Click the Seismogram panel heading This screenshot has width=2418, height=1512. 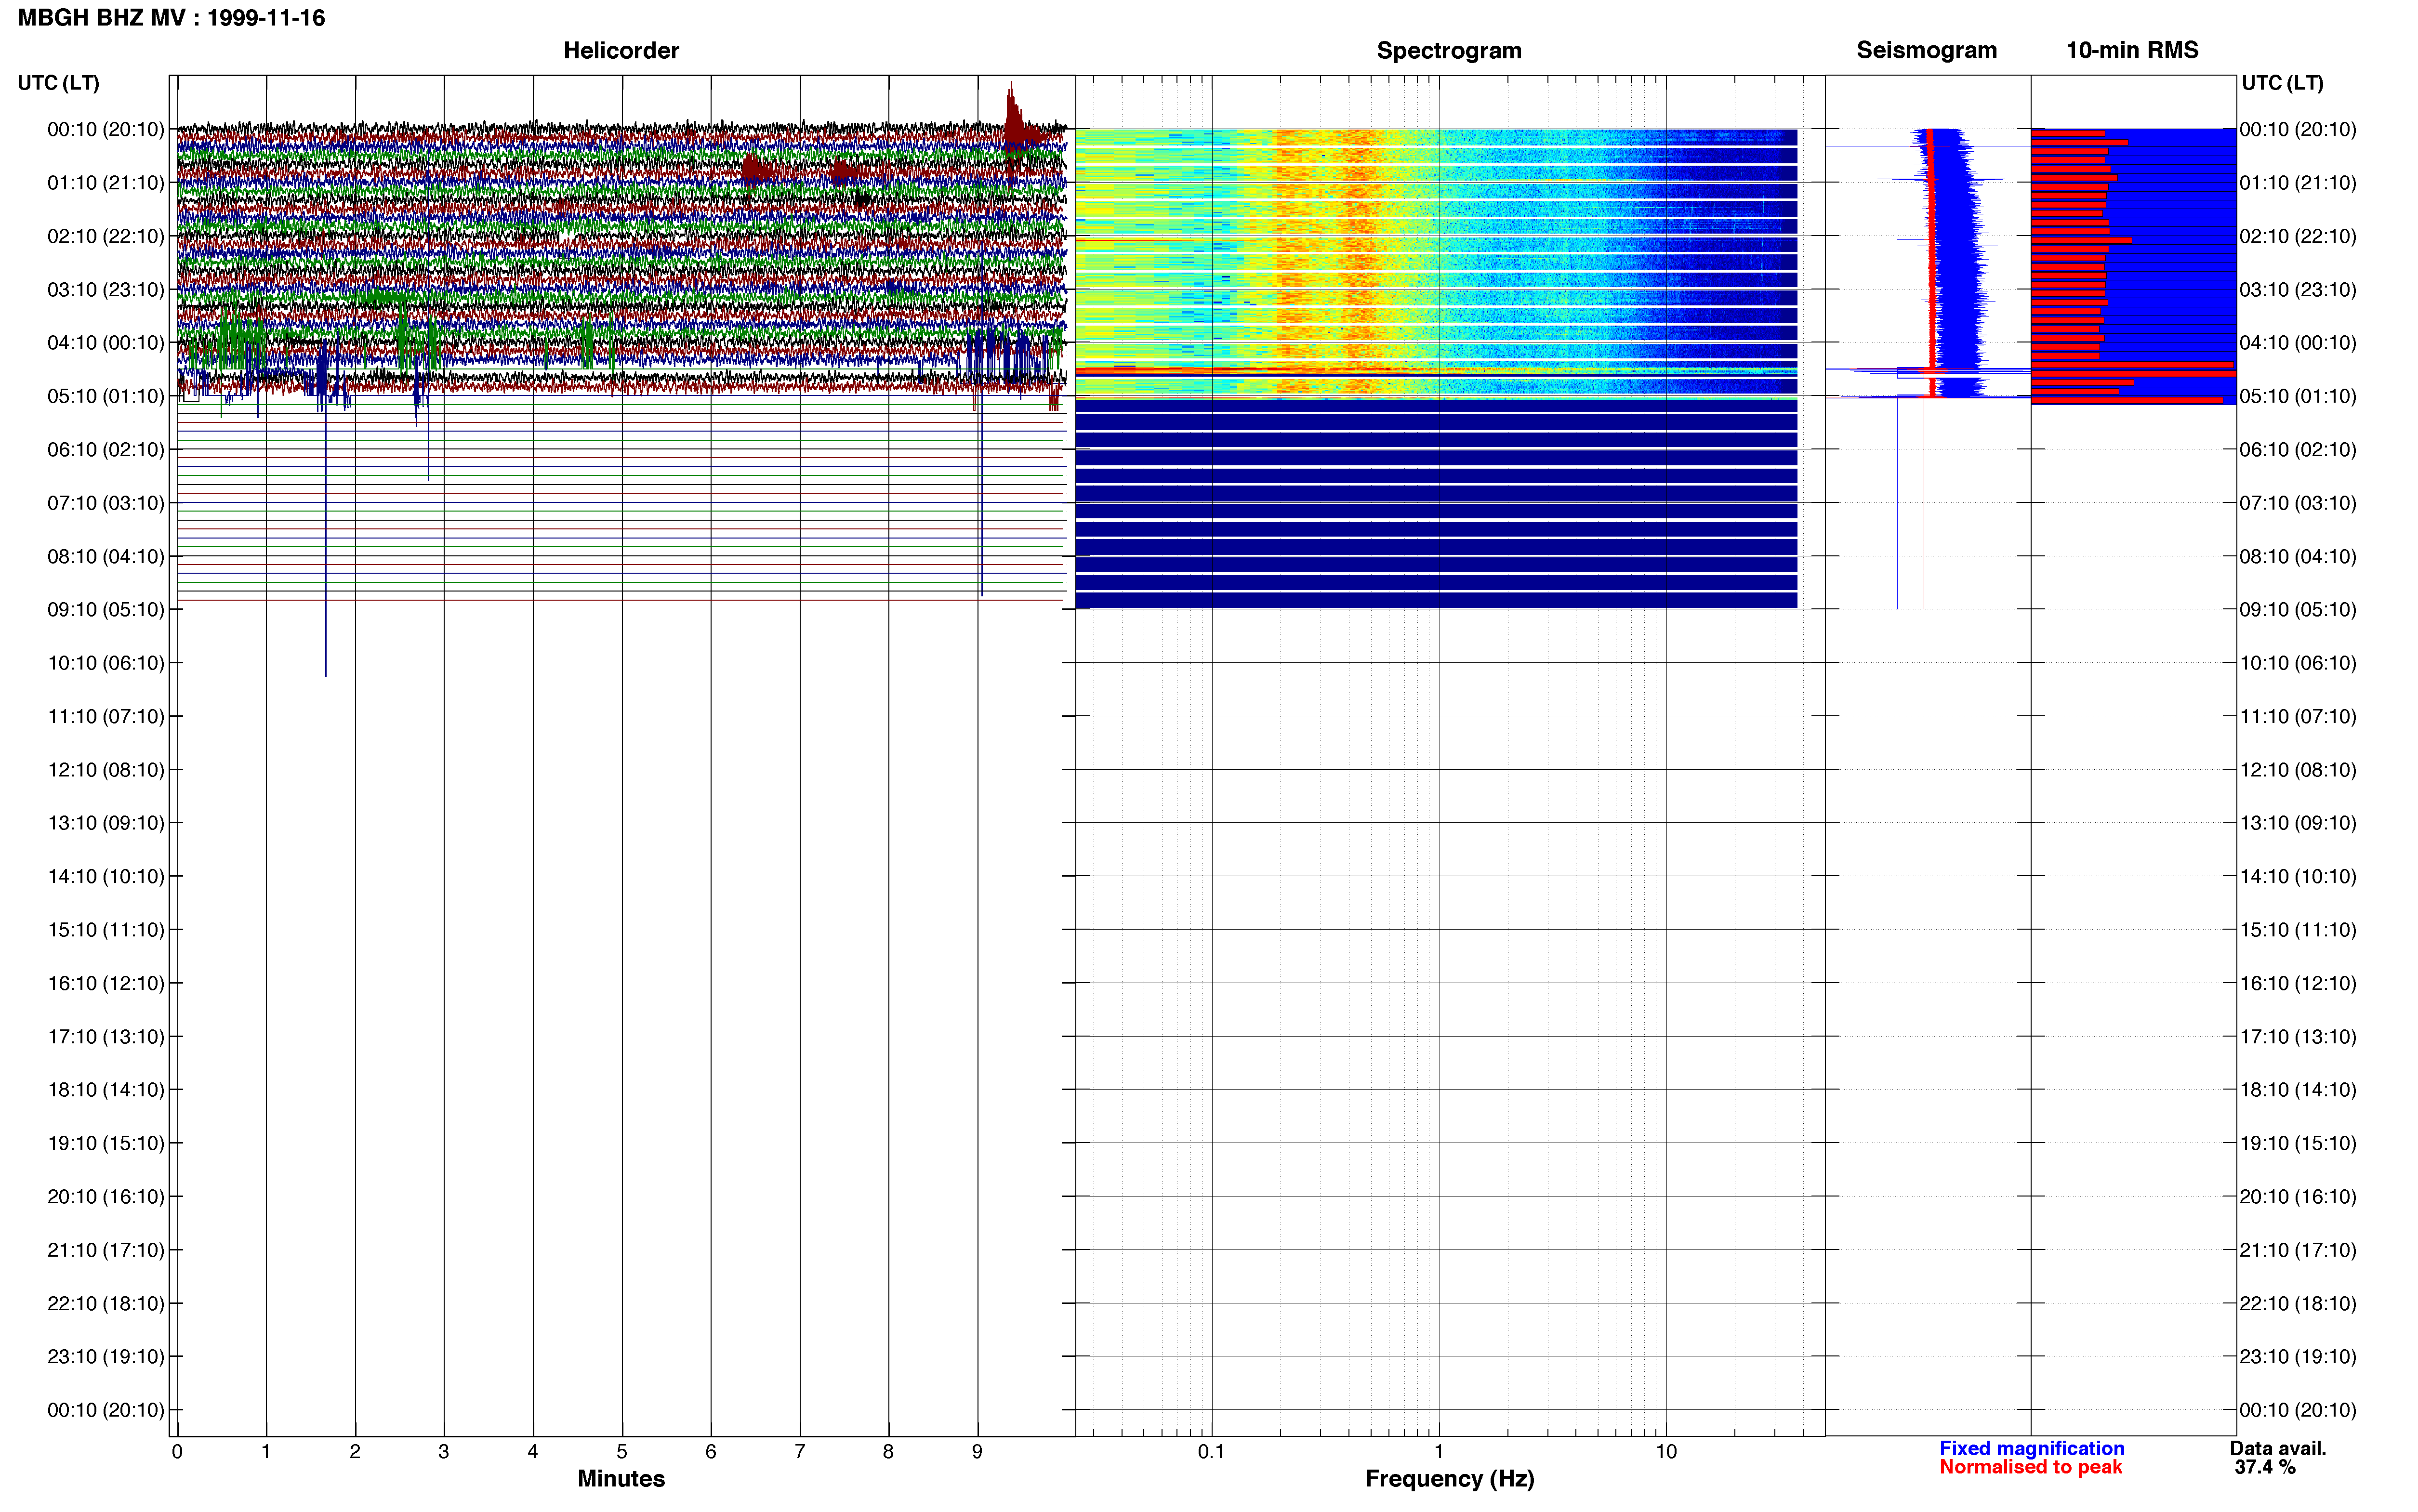coord(1926,50)
